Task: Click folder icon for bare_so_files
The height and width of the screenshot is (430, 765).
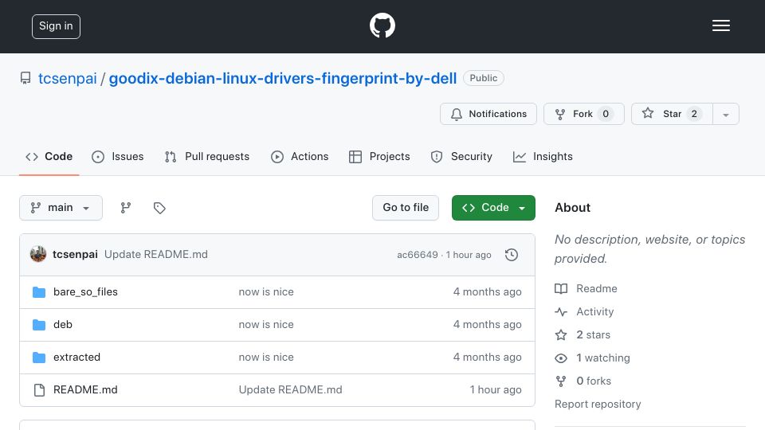Action: [x=39, y=292]
